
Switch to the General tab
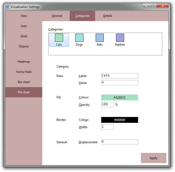57,16
